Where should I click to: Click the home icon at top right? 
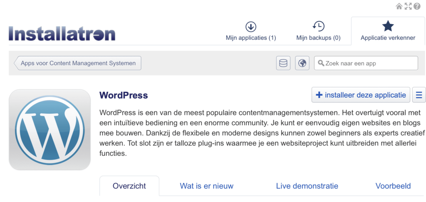pos(399,7)
